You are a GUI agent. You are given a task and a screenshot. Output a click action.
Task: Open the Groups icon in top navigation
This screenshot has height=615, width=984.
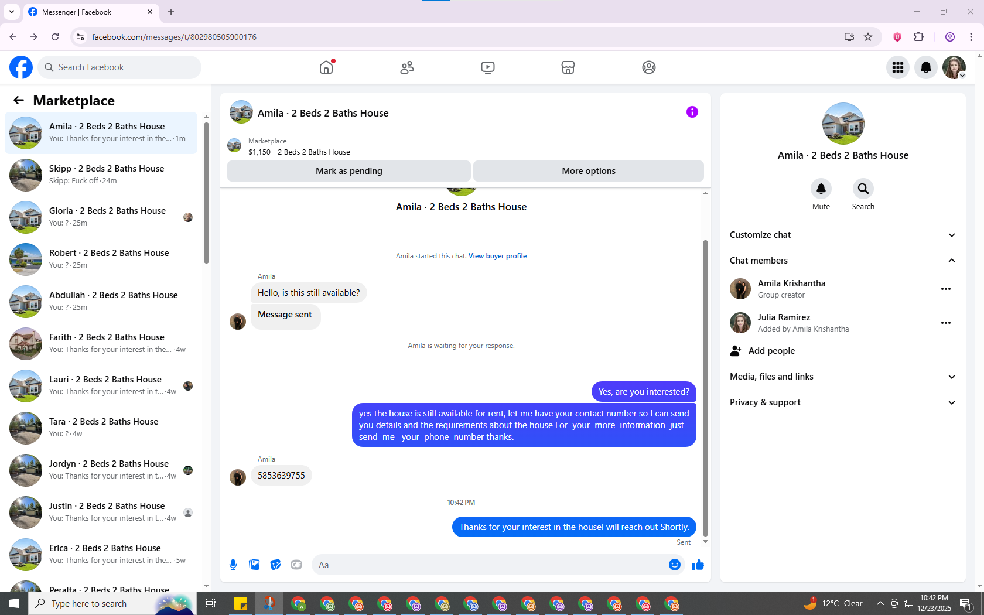pos(649,67)
